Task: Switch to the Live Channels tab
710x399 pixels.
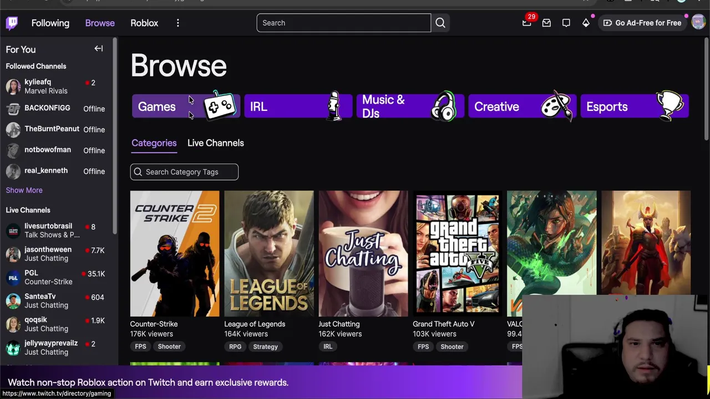Action: click(x=215, y=143)
